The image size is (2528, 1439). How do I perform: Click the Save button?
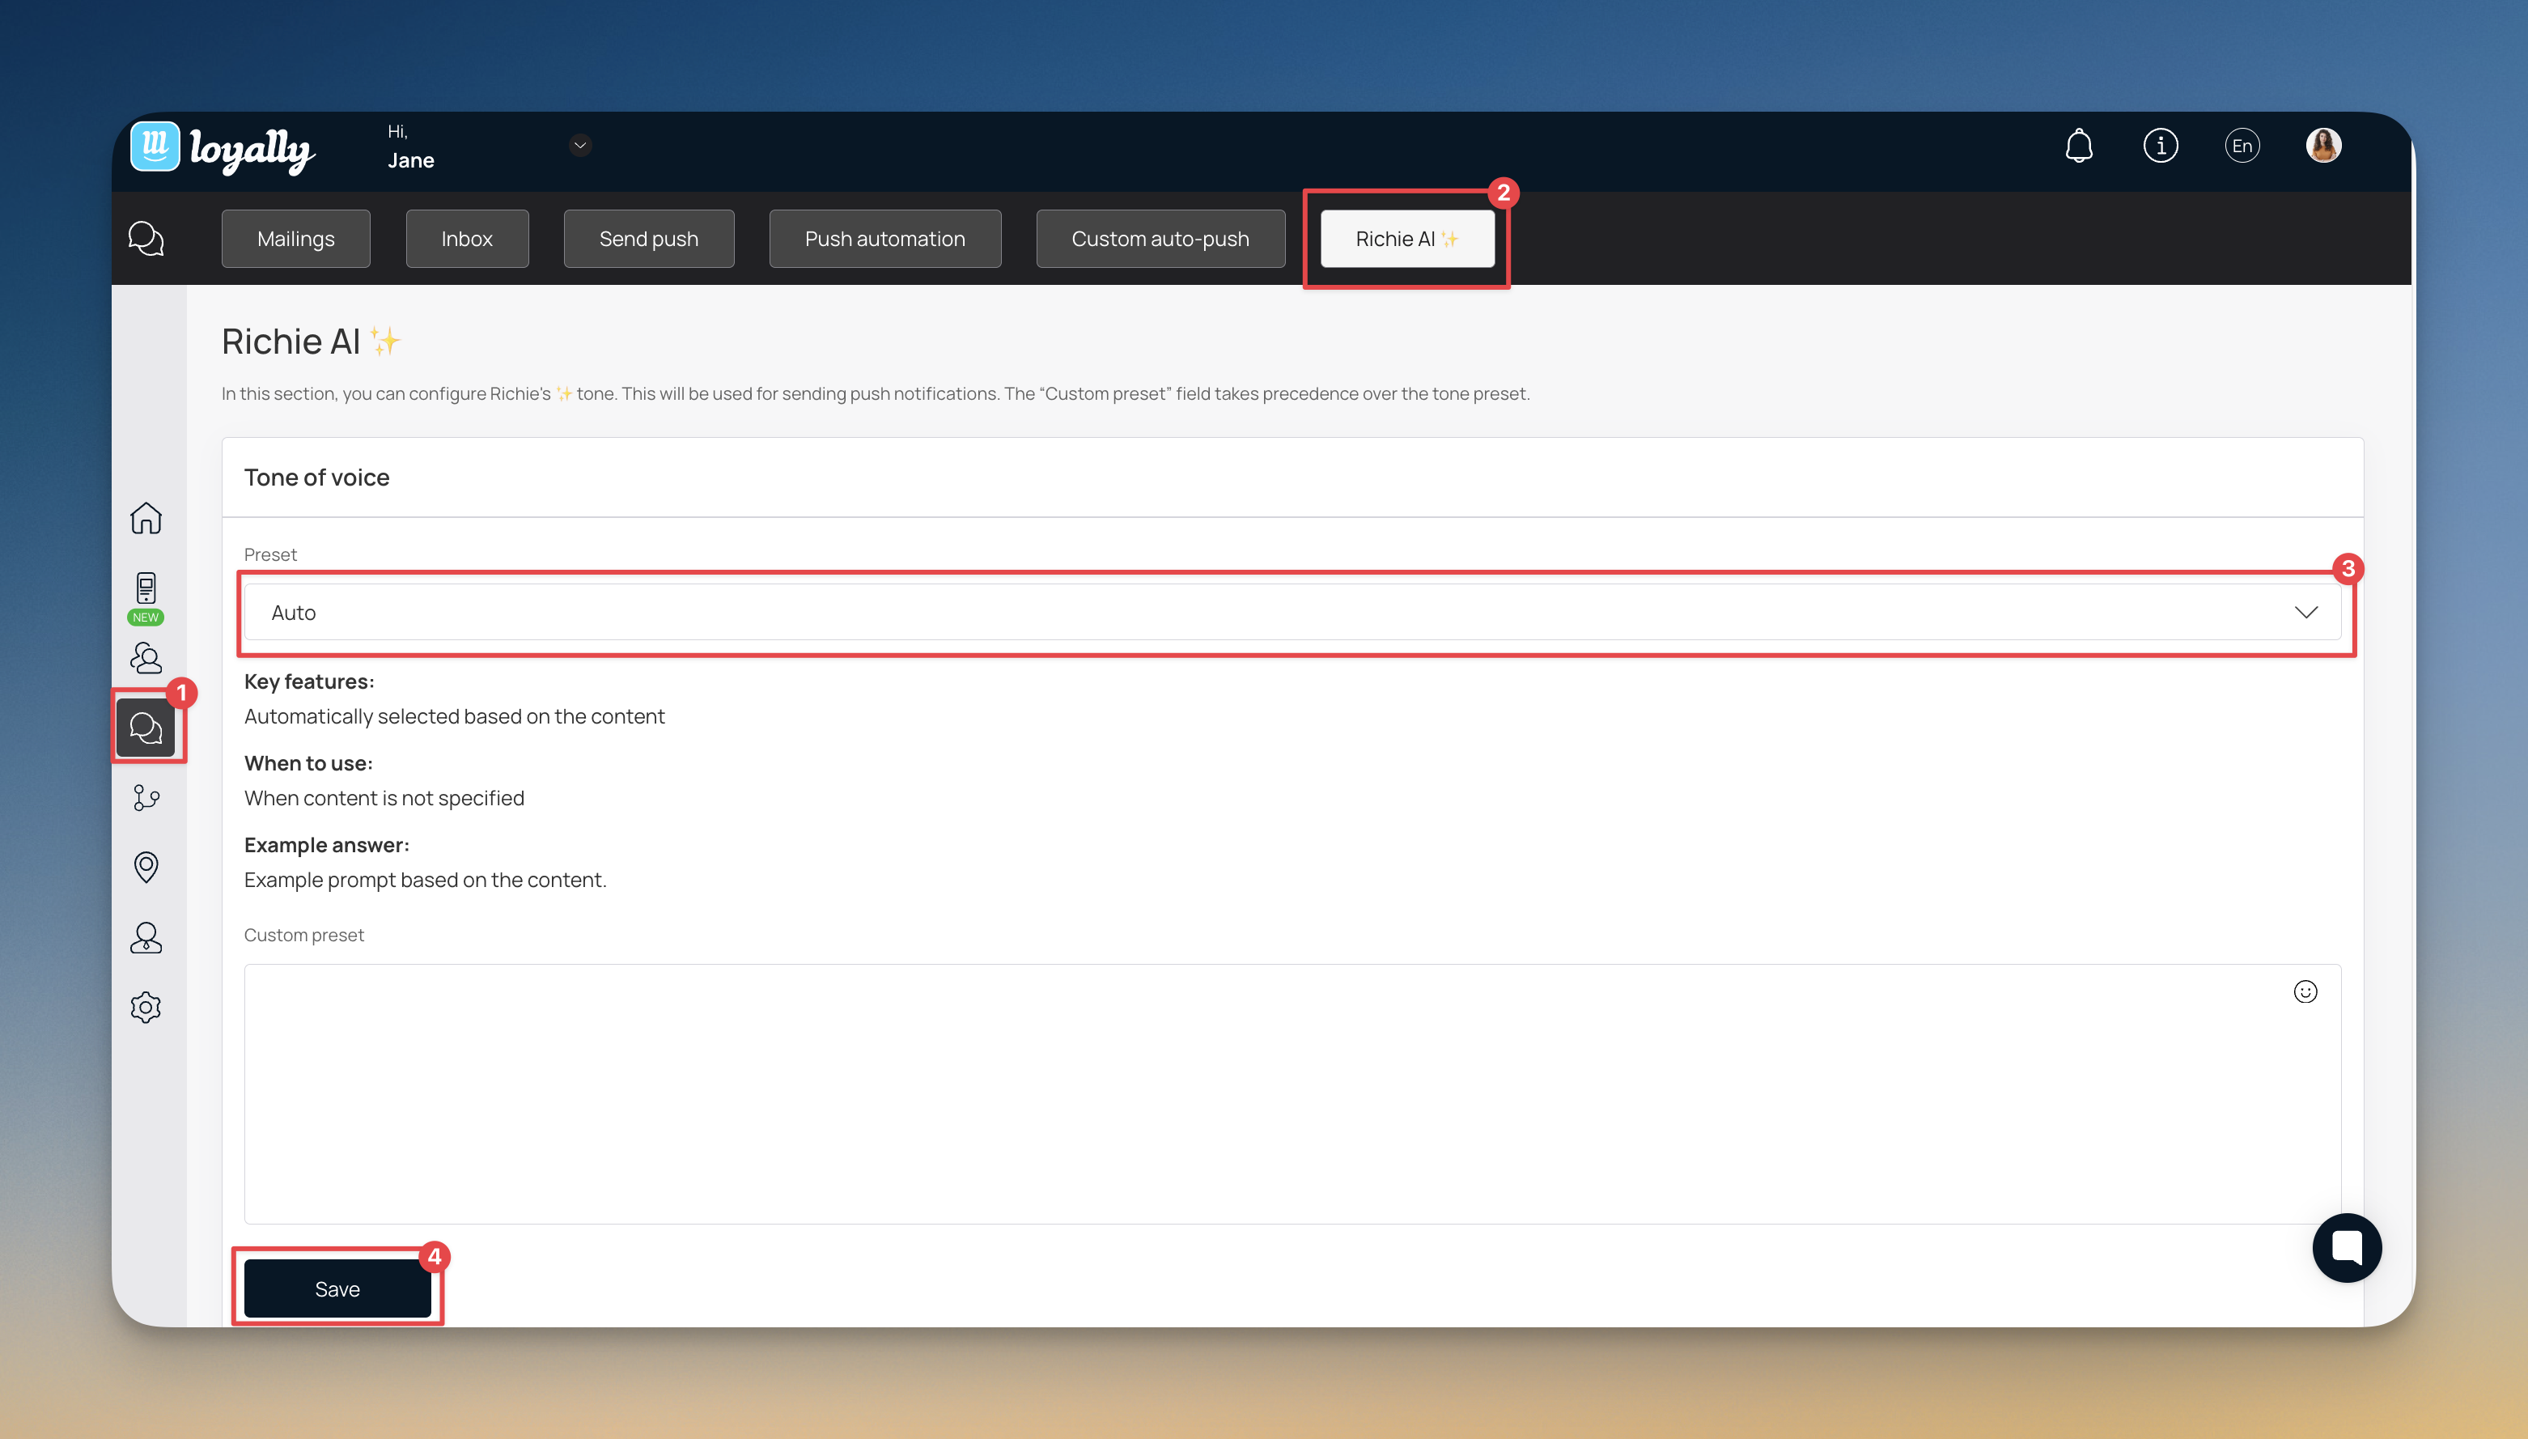[337, 1288]
